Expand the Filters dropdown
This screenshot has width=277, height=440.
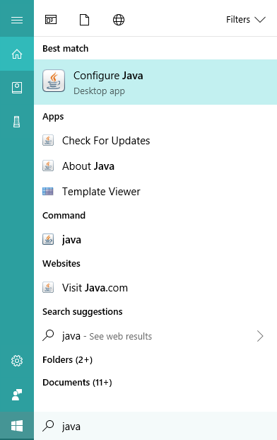[x=246, y=20]
